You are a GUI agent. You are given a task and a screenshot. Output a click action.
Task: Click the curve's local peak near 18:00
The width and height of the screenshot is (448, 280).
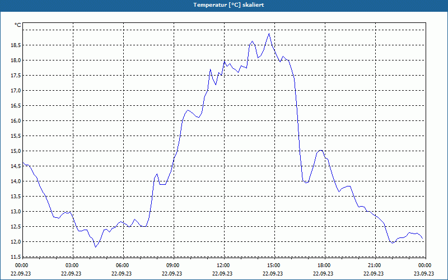[321, 150]
